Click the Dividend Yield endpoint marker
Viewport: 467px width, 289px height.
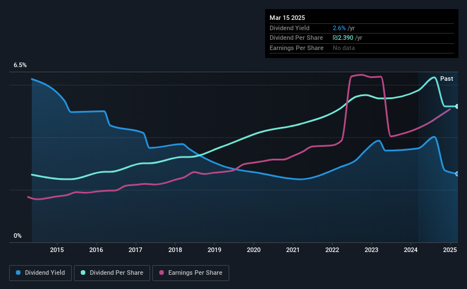pyautogui.click(x=457, y=174)
